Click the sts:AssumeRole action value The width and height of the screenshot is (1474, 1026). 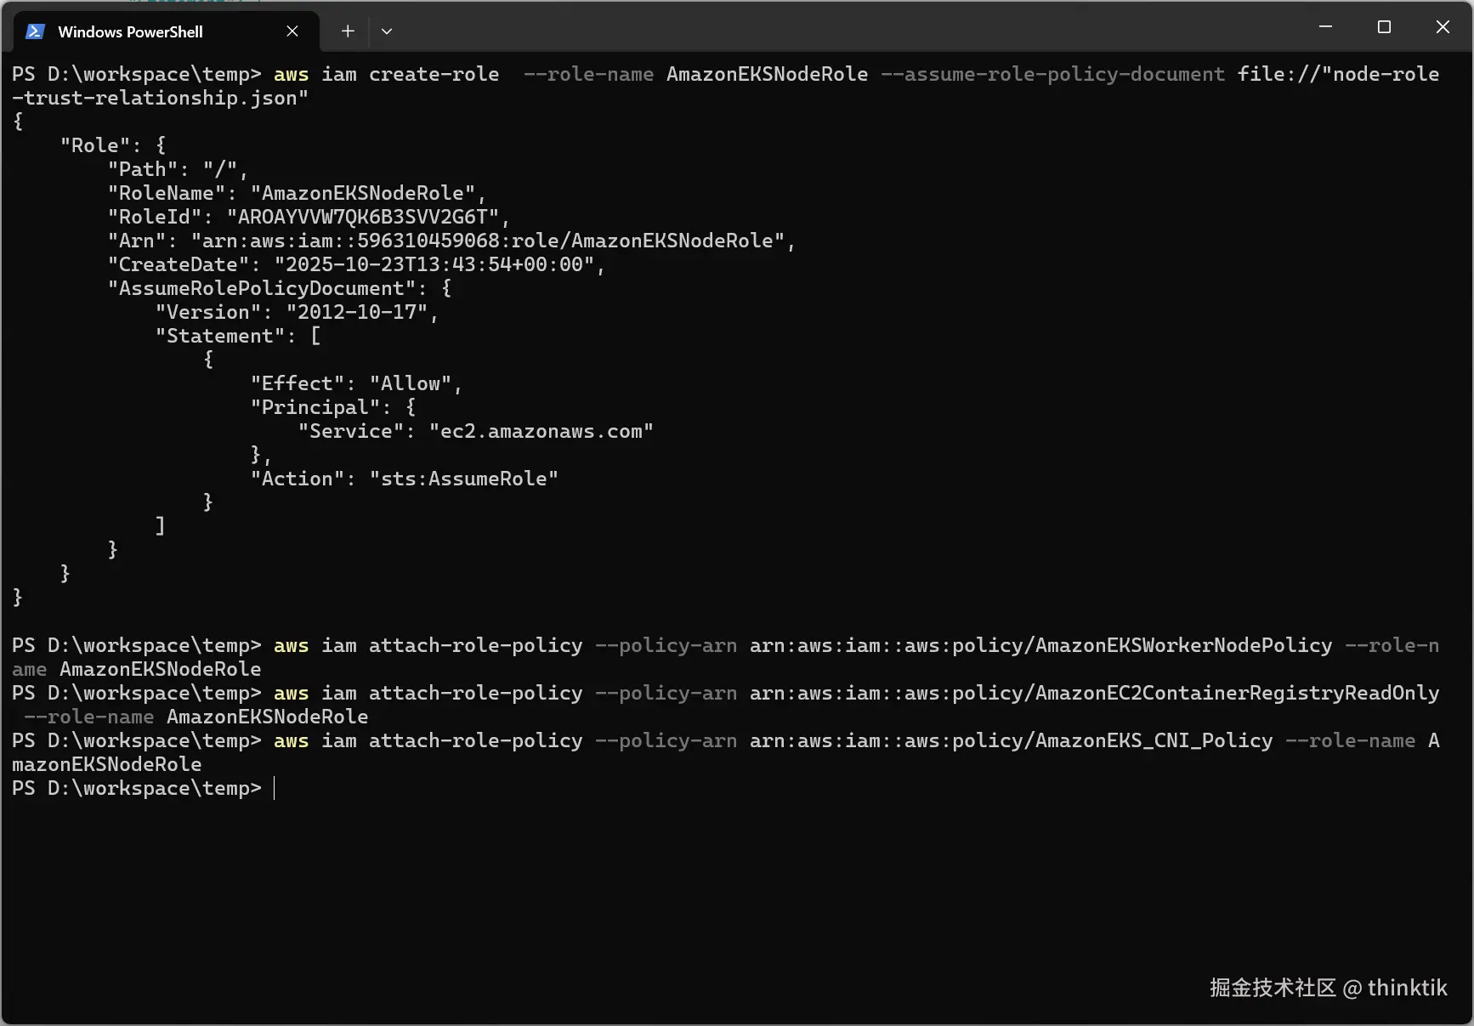463,479
